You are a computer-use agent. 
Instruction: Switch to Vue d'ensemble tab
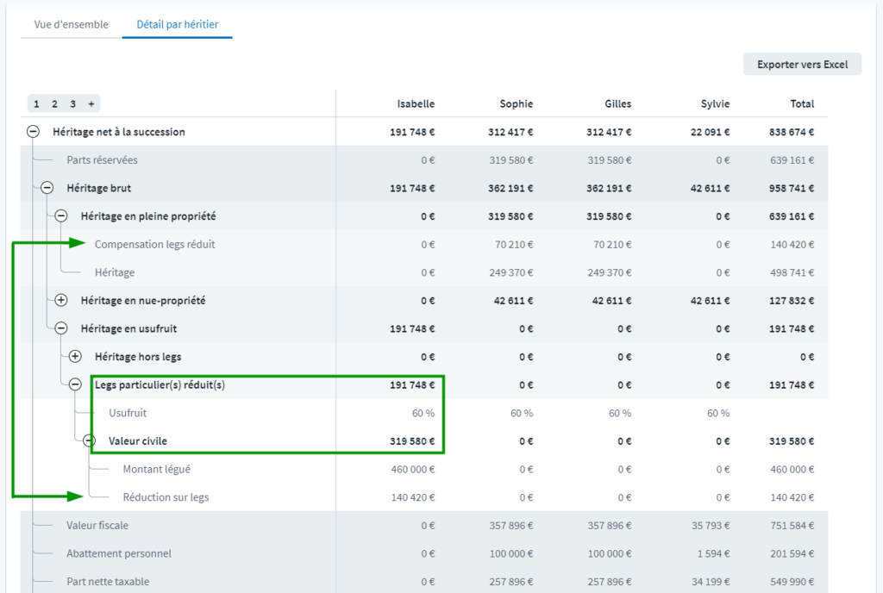coord(72,24)
